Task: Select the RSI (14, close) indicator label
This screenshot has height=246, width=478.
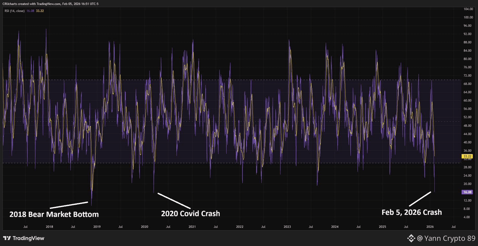Action: point(15,11)
